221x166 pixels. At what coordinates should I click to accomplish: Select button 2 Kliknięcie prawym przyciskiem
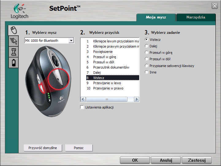(112, 46)
